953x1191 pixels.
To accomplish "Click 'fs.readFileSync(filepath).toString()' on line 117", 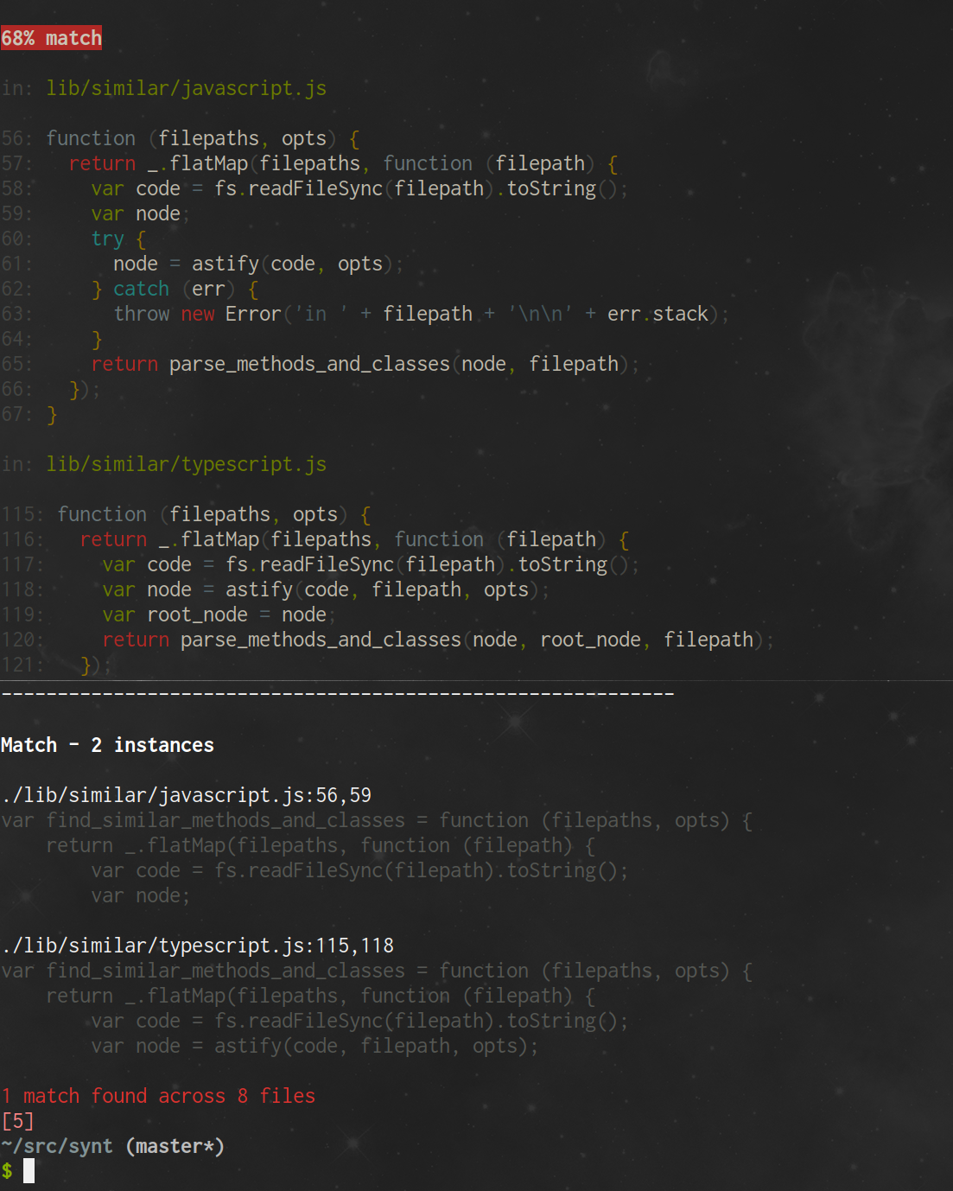I will [x=428, y=564].
